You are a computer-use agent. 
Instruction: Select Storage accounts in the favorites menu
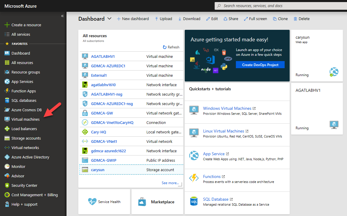click(26, 138)
